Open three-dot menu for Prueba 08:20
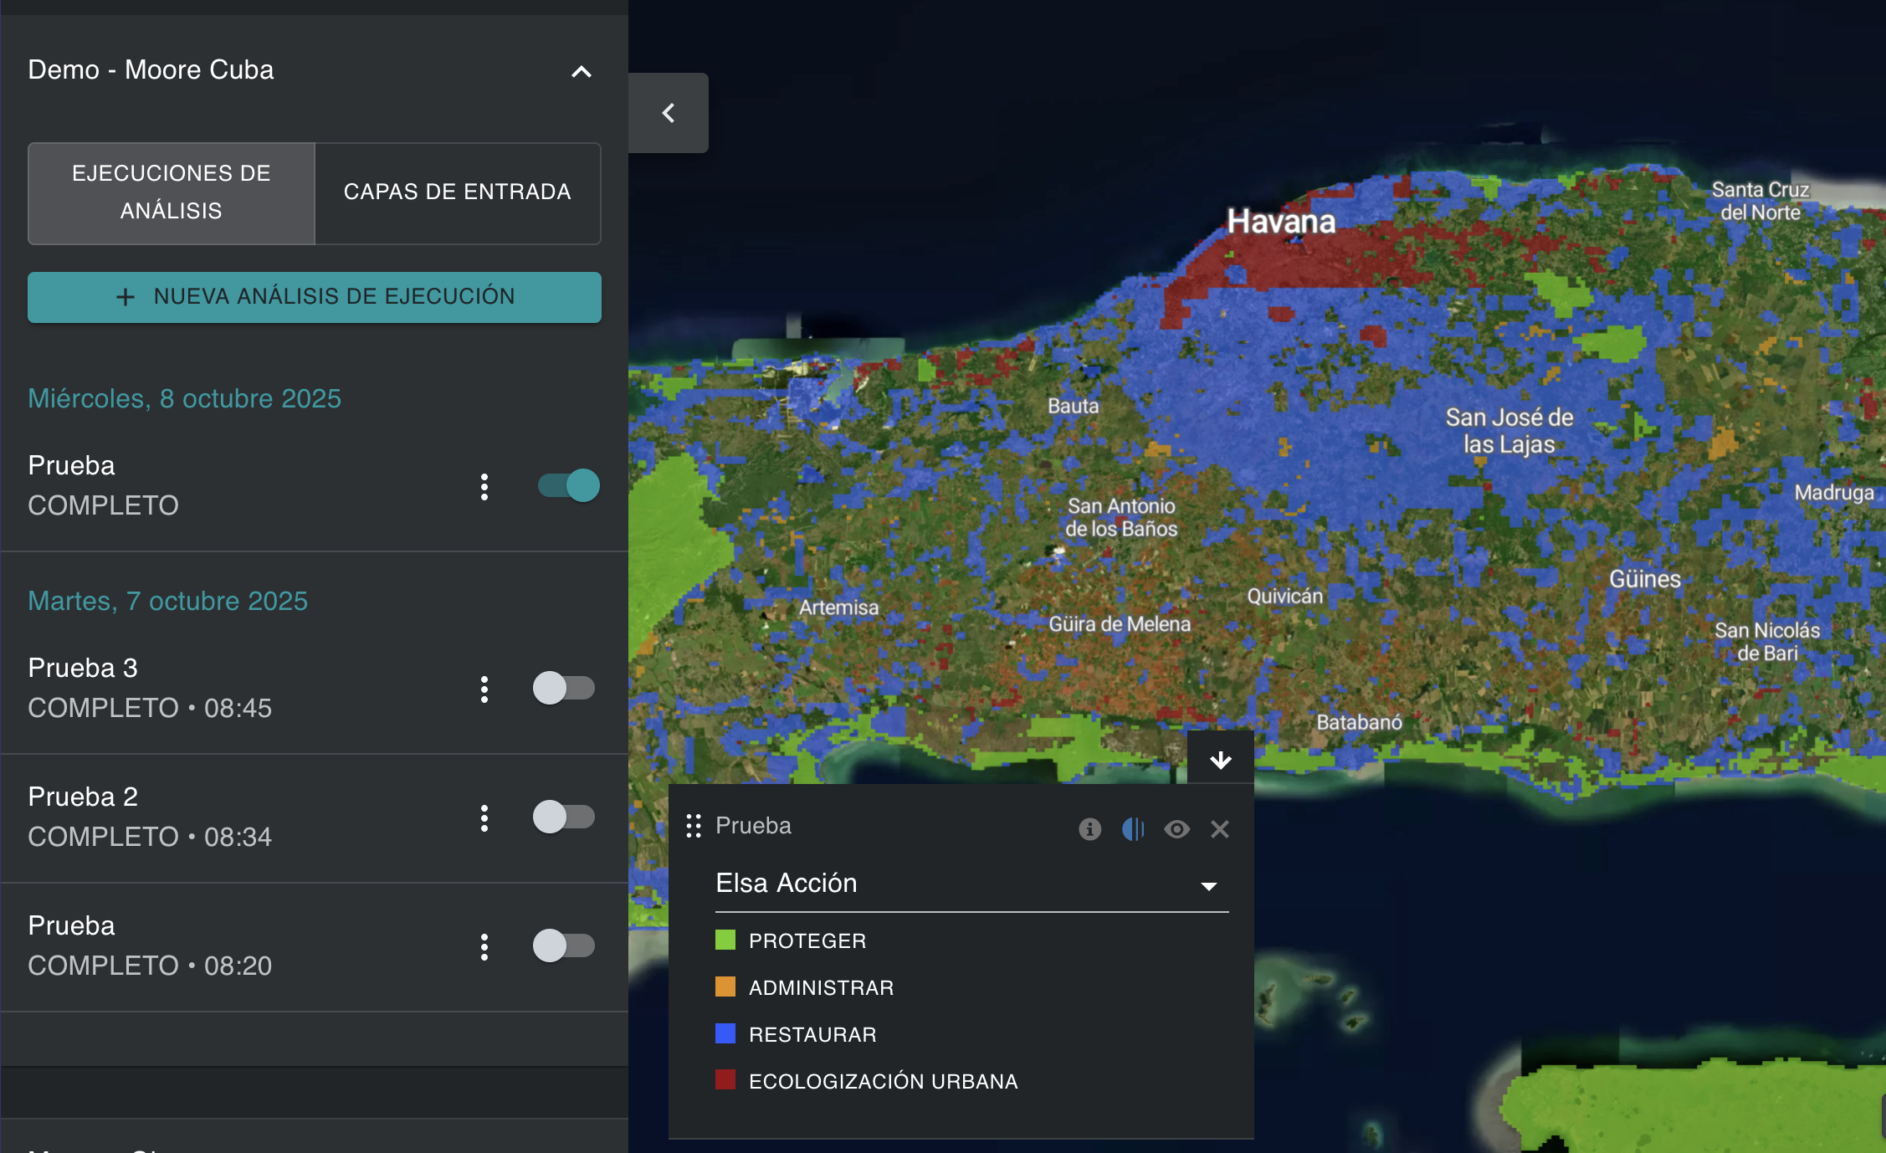1886x1153 pixels. coord(484,946)
